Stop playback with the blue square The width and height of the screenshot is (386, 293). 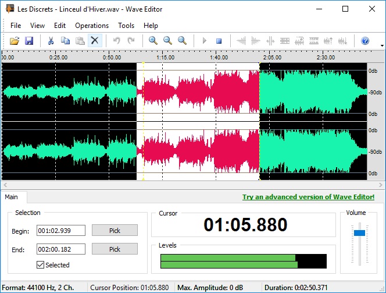coord(219,41)
